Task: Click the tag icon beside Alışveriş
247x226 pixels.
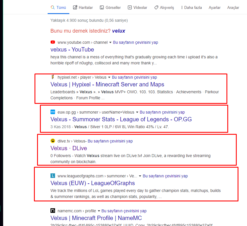Action: (x=156, y=7)
